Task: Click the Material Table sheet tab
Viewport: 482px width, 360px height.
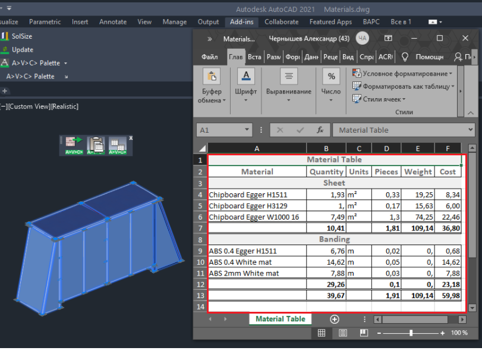Action: (x=280, y=319)
